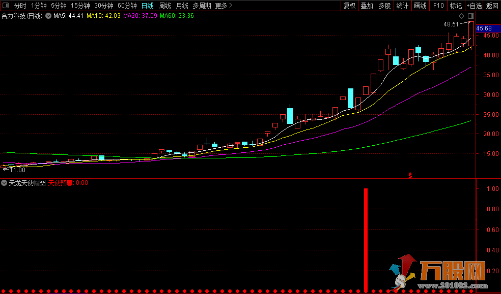Toggle the side panel icon at top-left

(6, 6)
